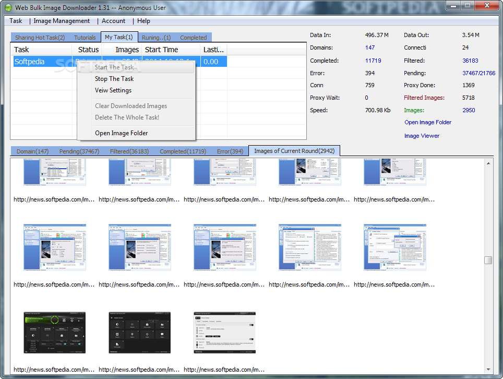Select the My Task(1) tab
The image size is (503, 379).
pos(119,37)
